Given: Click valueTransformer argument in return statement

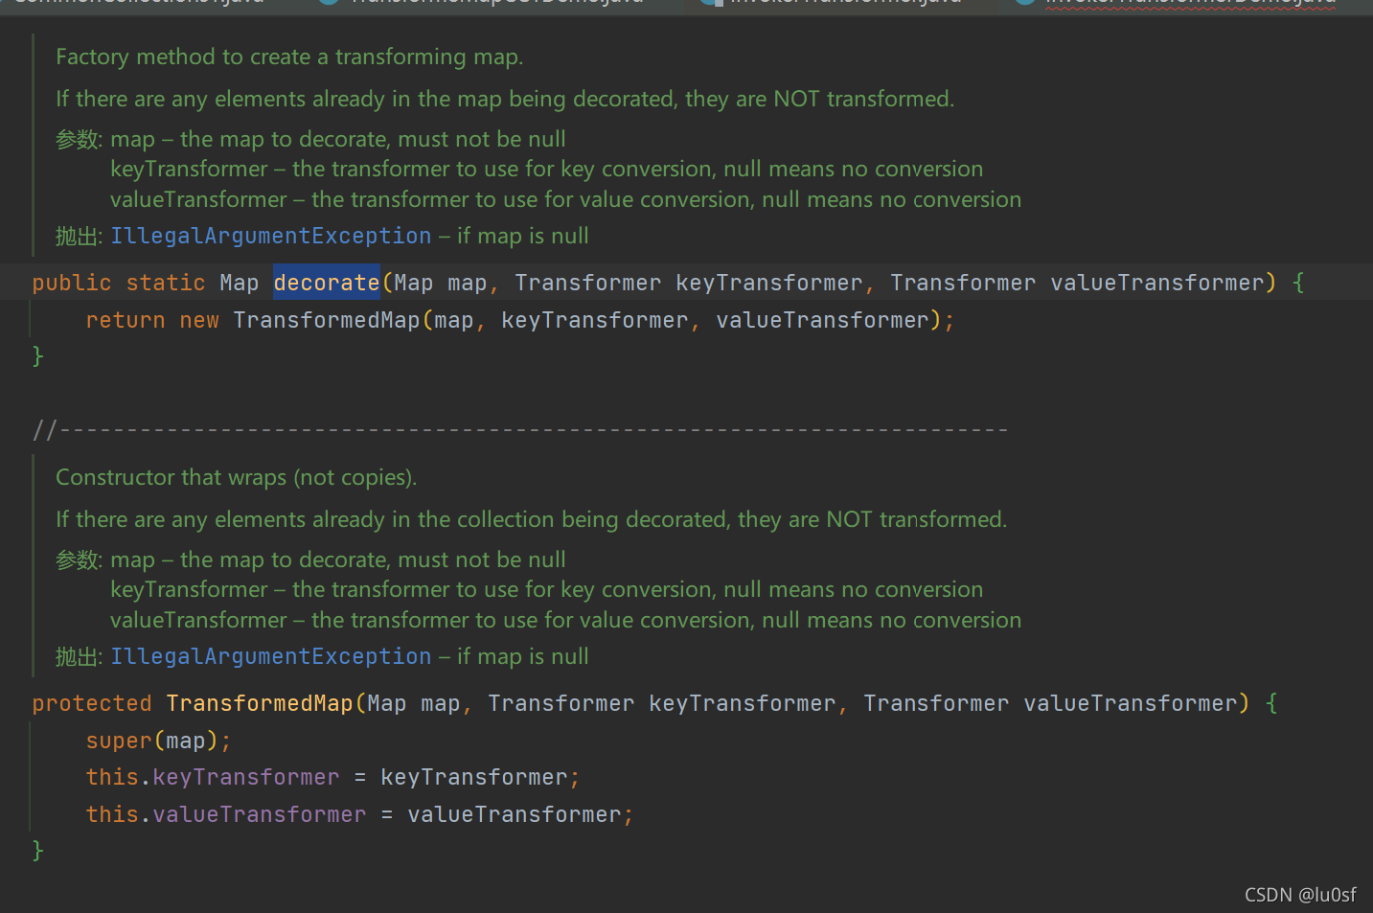Looking at the screenshot, I should 823,320.
